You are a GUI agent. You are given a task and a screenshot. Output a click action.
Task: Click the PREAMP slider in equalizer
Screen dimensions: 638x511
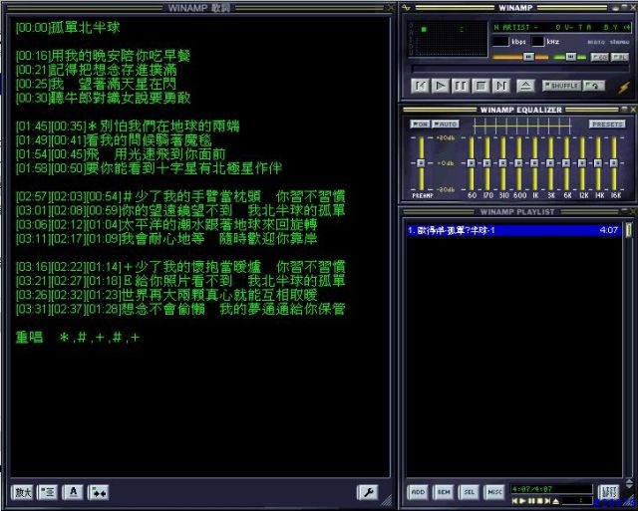tap(421, 163)
